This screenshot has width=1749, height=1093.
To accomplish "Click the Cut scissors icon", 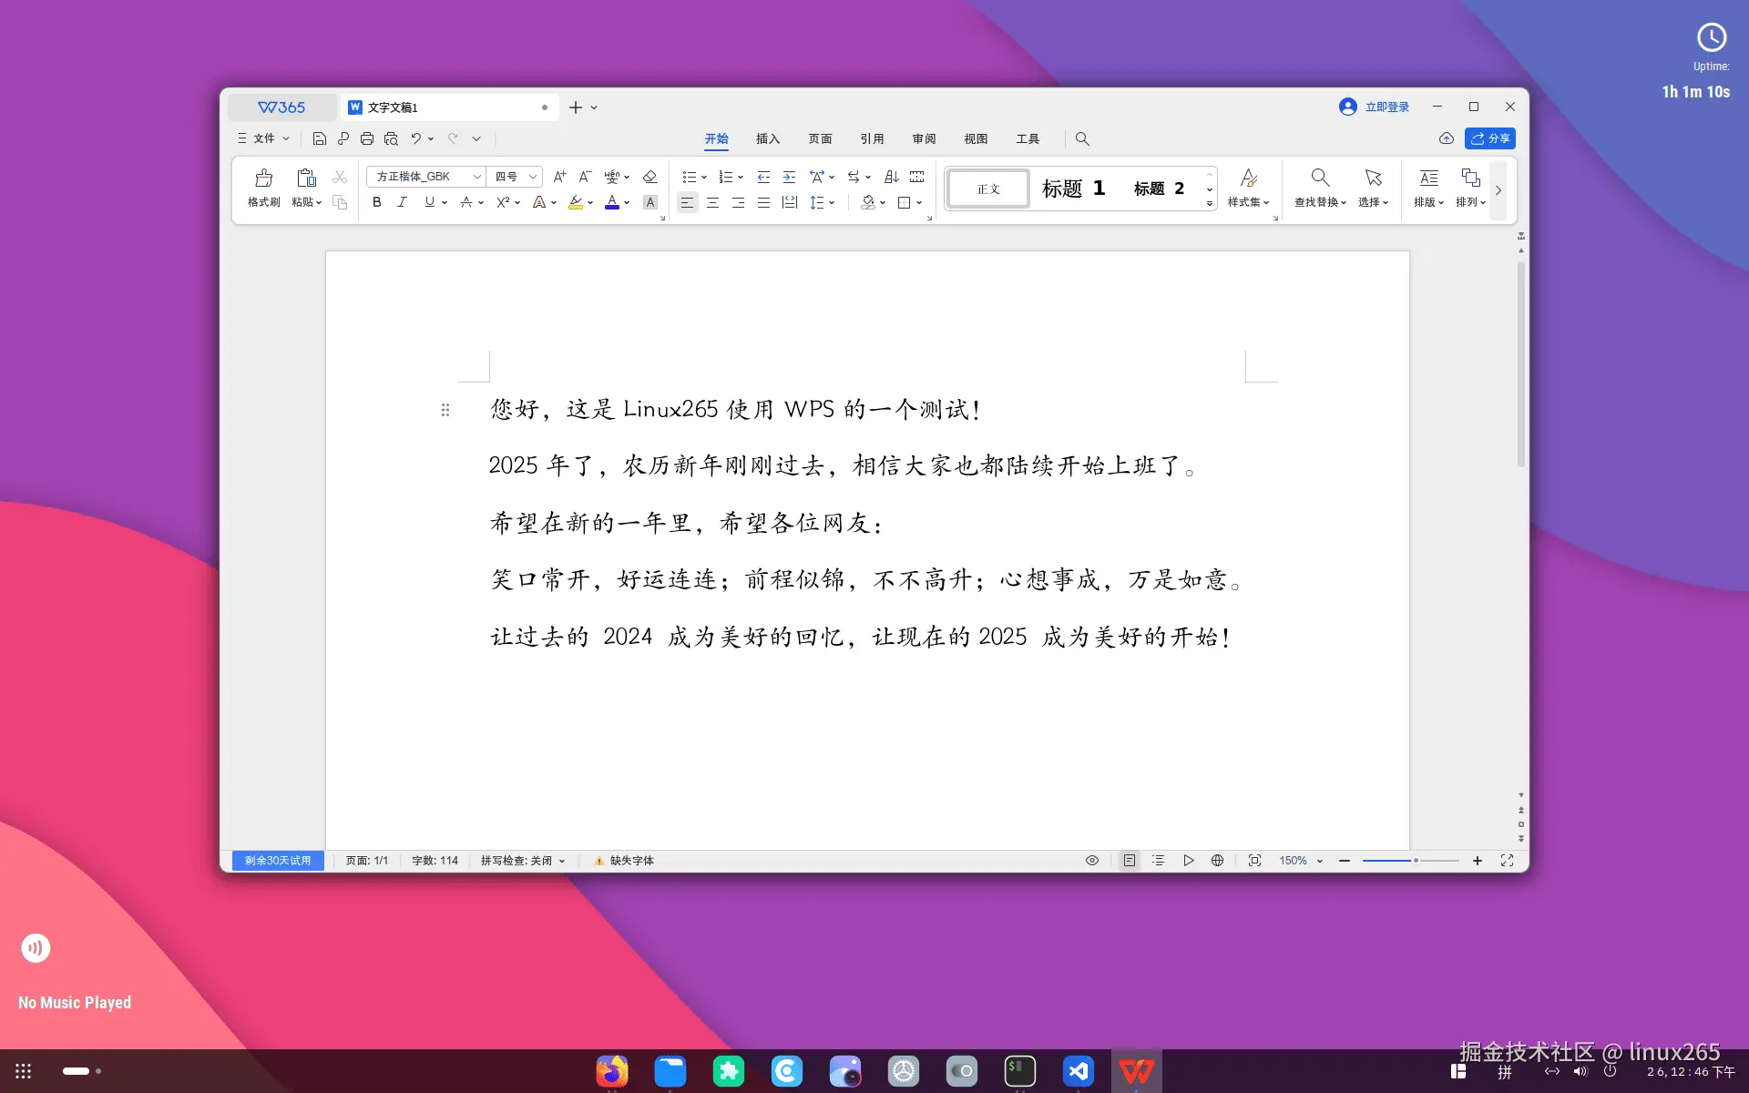I will [x=339, y=176].
